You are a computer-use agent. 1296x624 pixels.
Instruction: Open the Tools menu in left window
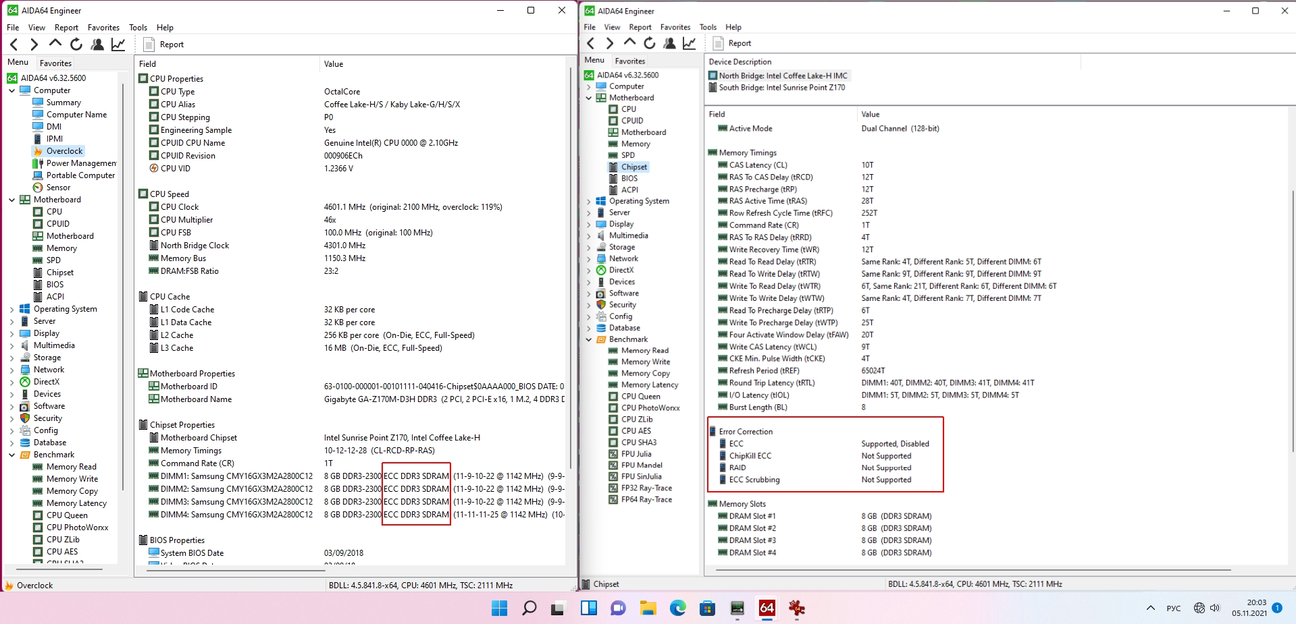click(138, 28)
